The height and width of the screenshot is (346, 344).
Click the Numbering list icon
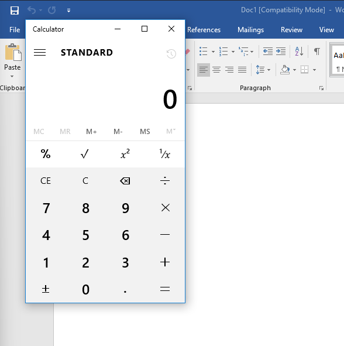coord(223,52)
